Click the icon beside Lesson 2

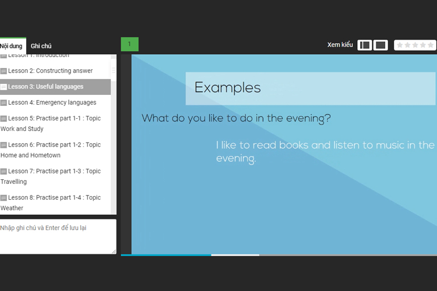(3, 71)
